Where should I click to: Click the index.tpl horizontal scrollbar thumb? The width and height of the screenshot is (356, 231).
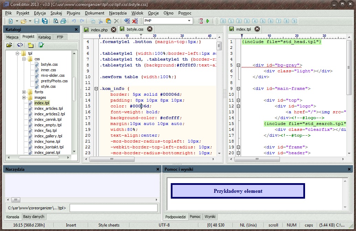pos(257,159)
